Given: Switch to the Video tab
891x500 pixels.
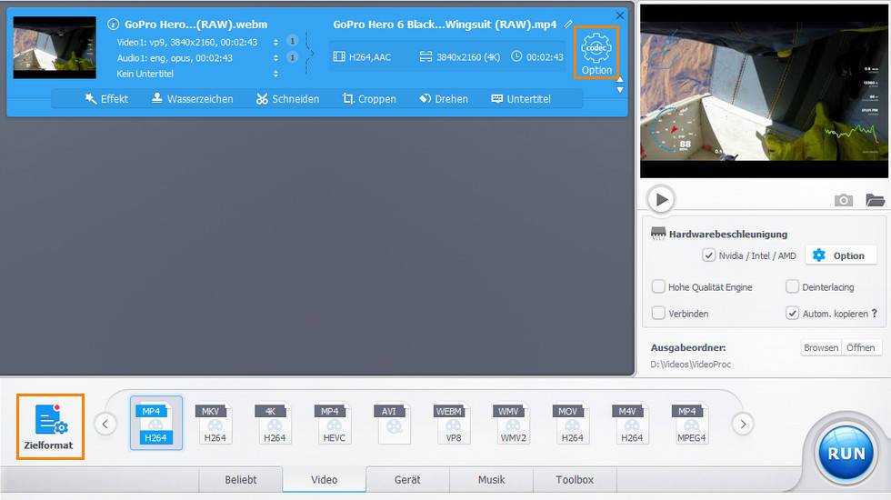Looking at the screenshot, I should (x=324, y=480).
